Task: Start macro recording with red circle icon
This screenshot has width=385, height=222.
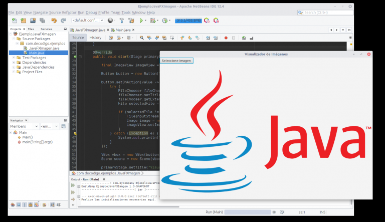Action: (226, 38)
